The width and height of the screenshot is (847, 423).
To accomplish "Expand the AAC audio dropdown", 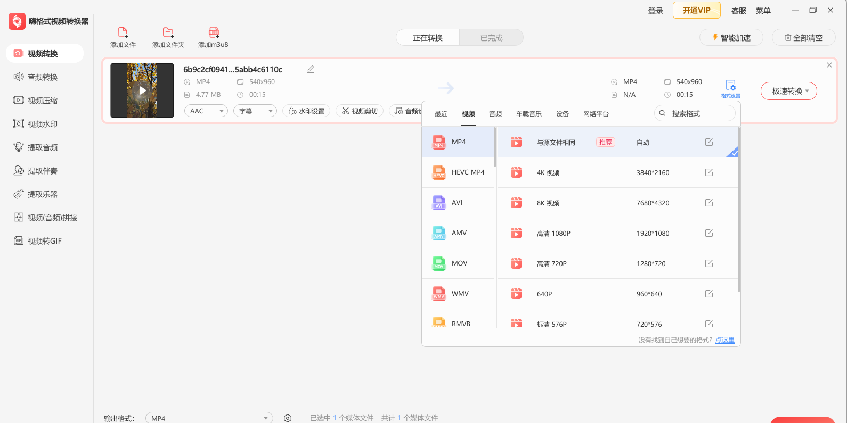I will [x=206, y=111].
